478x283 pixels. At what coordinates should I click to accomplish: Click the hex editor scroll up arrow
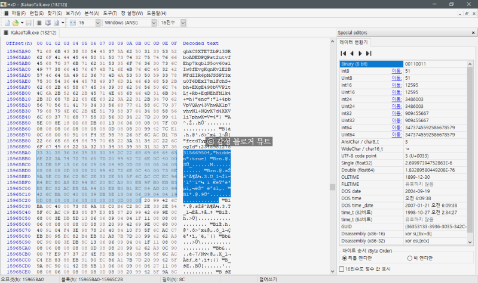[332, 41]
